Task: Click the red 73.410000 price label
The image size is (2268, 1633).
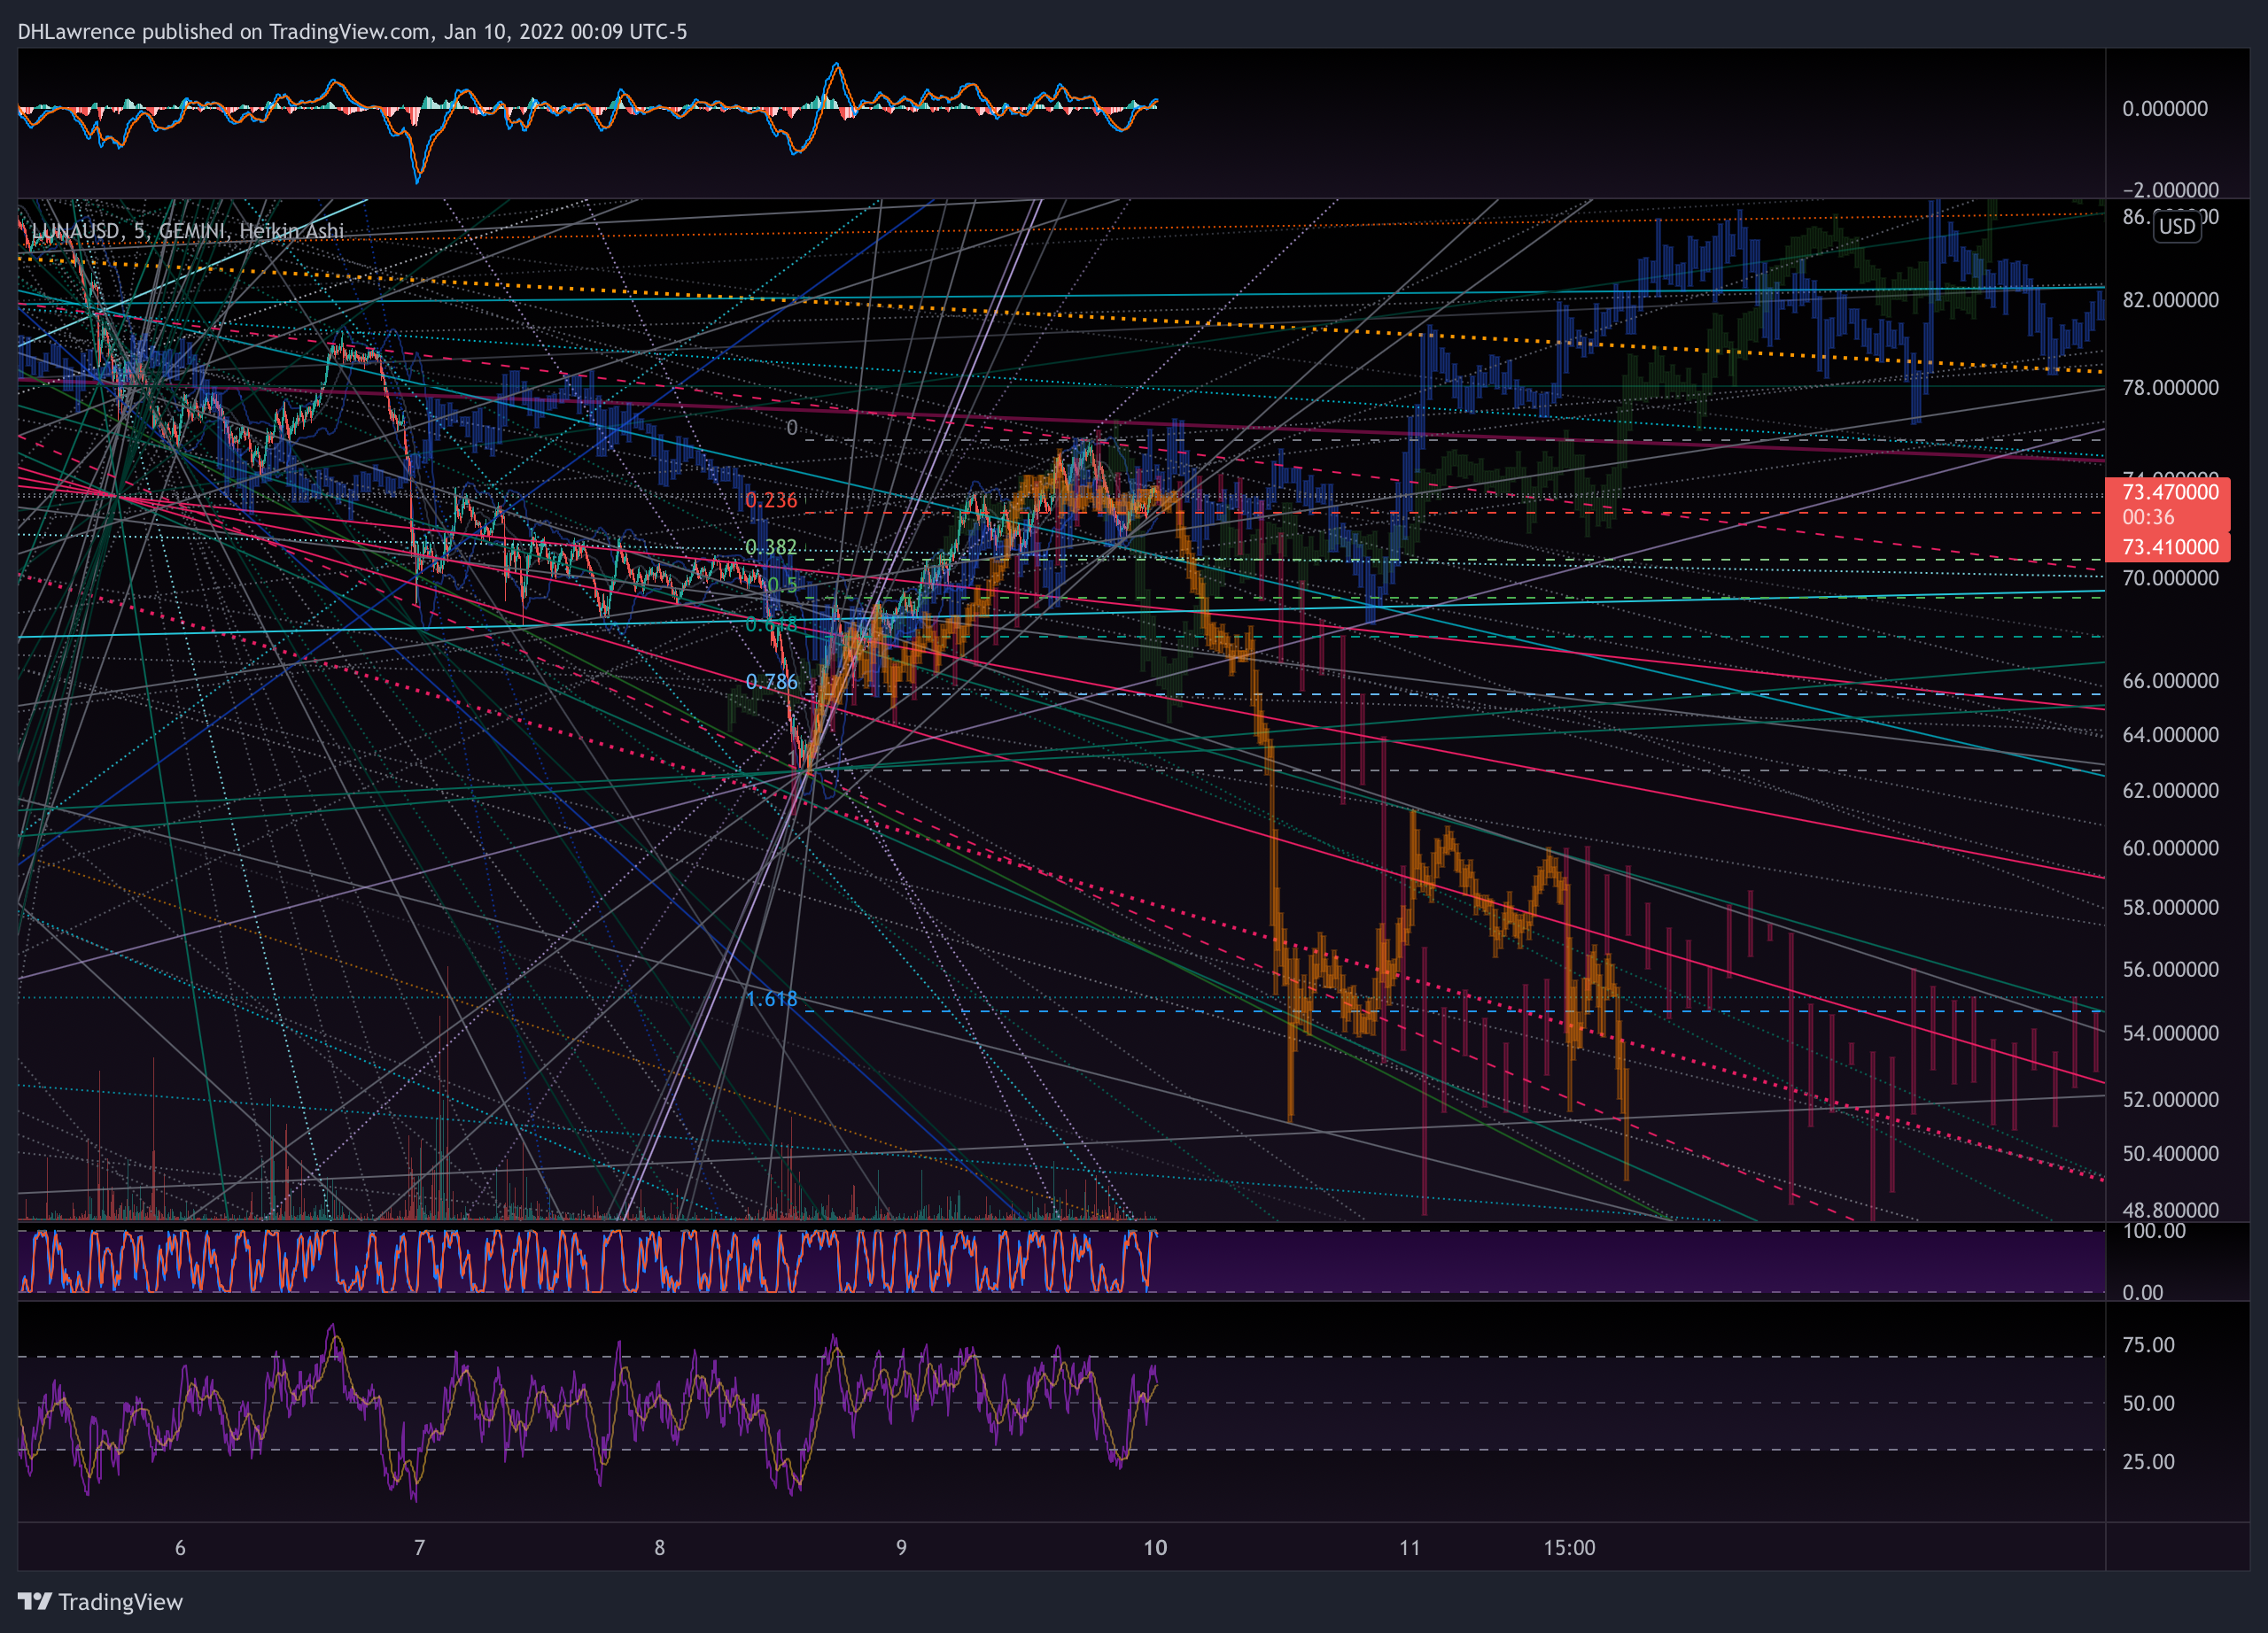Action: [2170, 546]
